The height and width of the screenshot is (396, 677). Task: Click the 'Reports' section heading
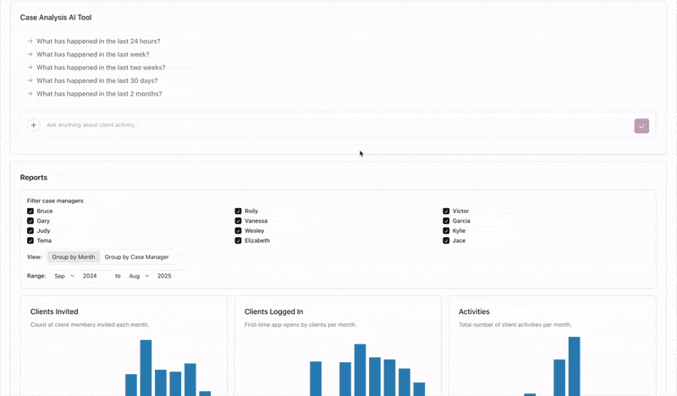point(34,178)
